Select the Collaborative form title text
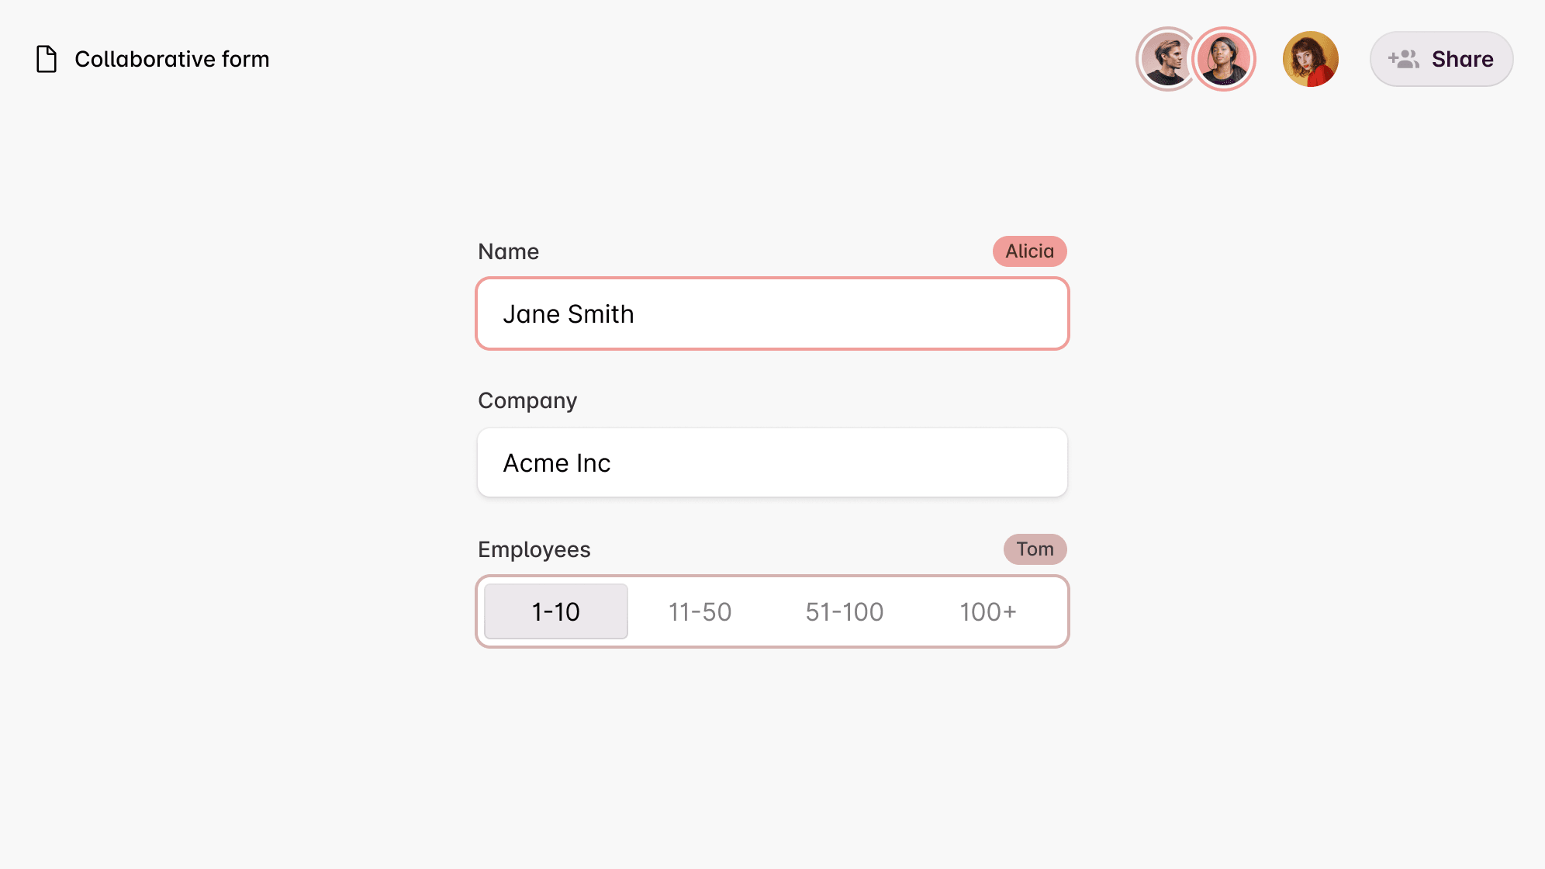 [172, 58]
